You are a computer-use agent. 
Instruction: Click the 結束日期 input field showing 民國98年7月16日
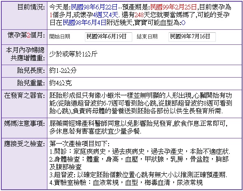click(x=192, y=37)
